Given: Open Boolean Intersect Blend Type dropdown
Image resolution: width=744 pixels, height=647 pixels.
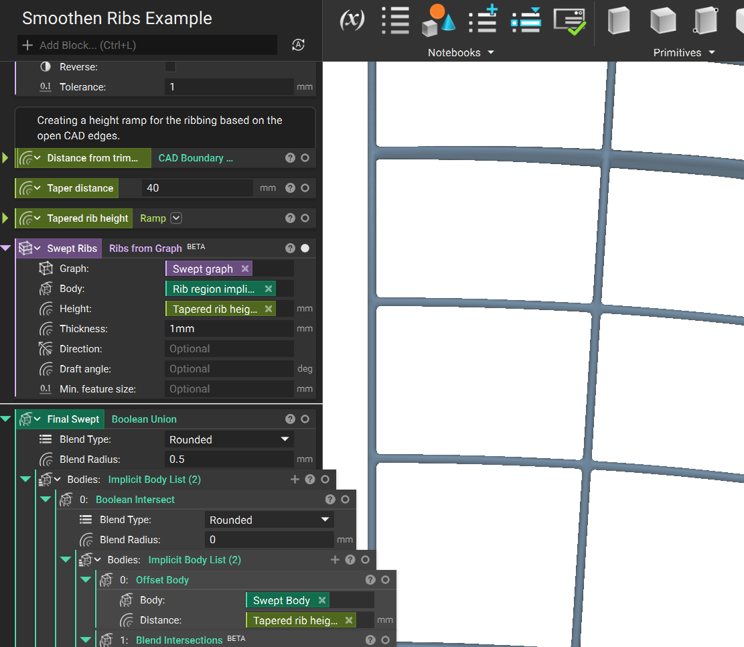Looking at the screenshot, I should [x=269, y=520].
